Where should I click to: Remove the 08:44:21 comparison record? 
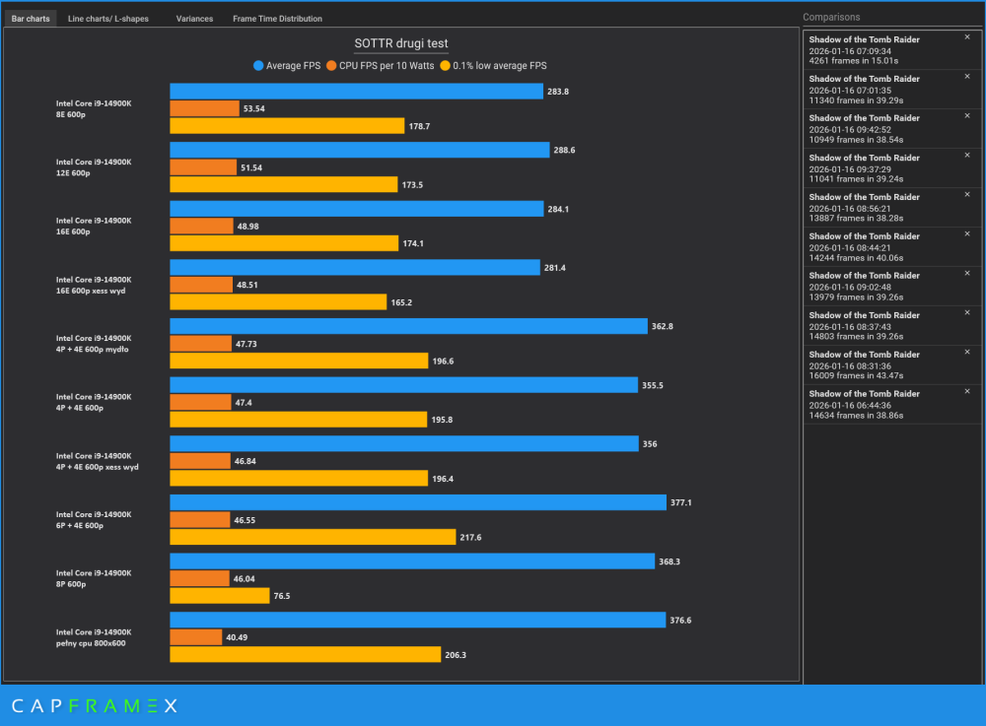(967, 233)
